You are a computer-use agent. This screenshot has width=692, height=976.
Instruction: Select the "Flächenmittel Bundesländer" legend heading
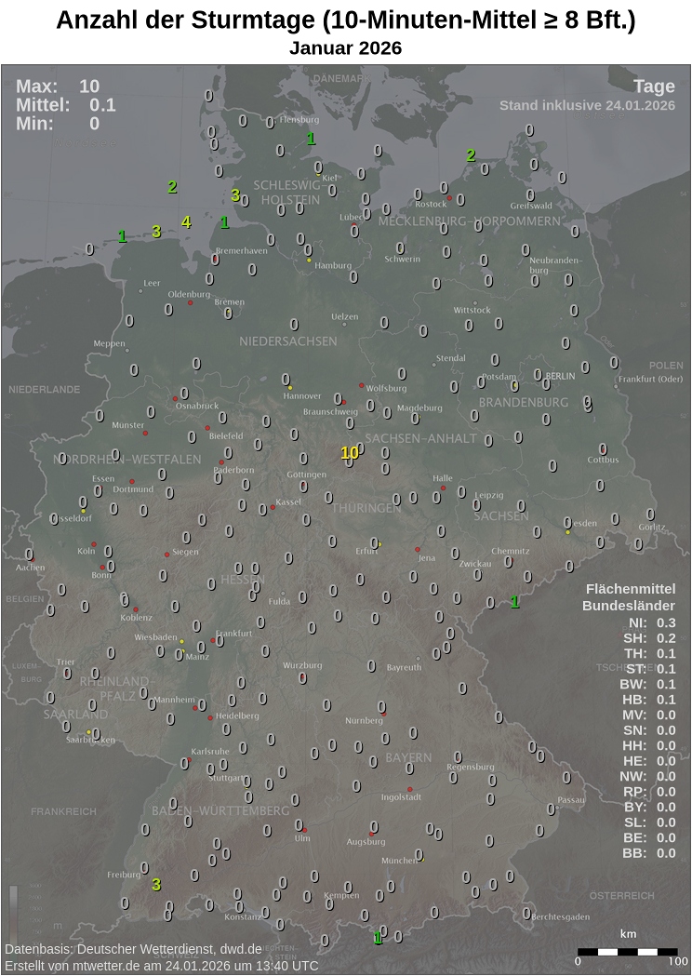click(x=629, y=597)
